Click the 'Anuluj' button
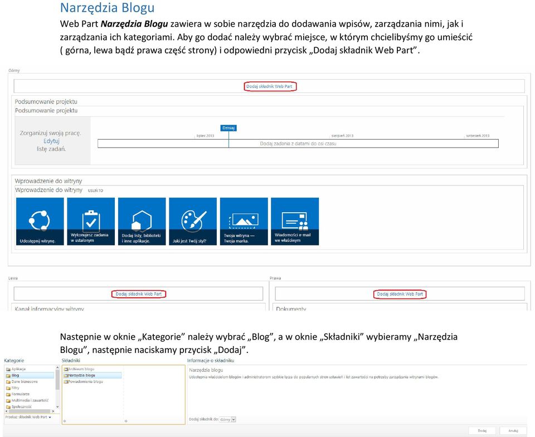Image resolution: width=535 pixels, height=437 pixels. coord(513,431)
